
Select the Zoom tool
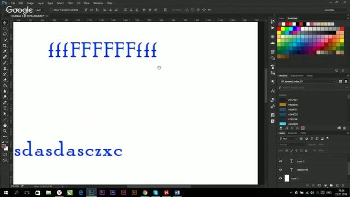tap(5, 131)
